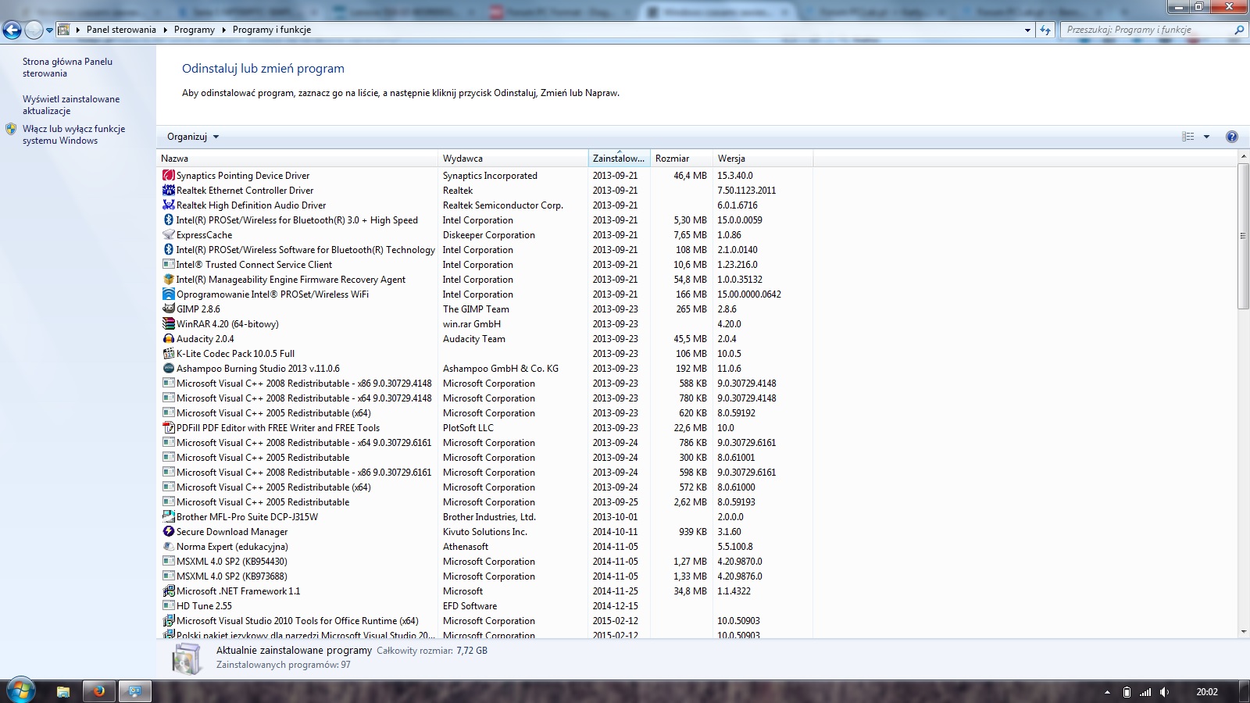This screenshot has width=1250, height=703.
Task: Click the Przeszukaj: Programy i funkcje search box
Action: (x=1148, y=30)
